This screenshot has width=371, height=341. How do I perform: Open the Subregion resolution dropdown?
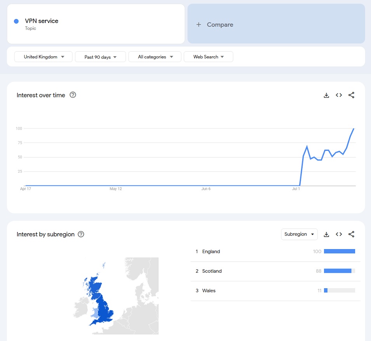299,234
